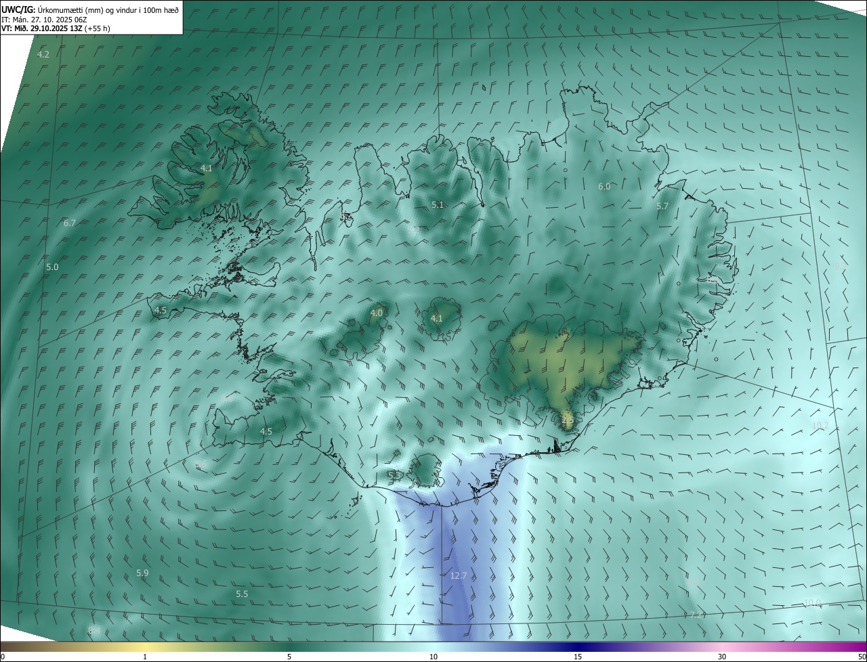Image resolution: width=867 pixels, height=662 pixels.
Task: Click the 5.9 value label
Action: tap(142, 573)
